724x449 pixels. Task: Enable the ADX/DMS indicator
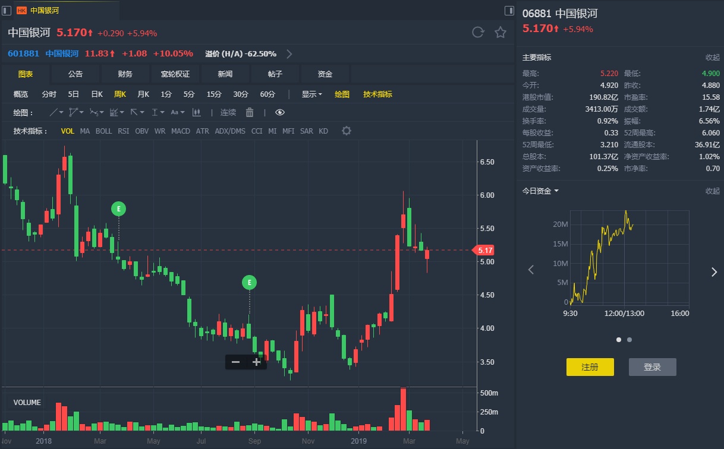point(230,131)
